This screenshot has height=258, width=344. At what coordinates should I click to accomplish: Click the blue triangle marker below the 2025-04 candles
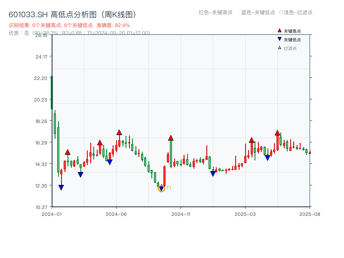[x=268, y=158]
